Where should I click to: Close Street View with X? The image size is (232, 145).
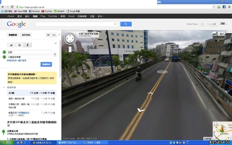(231, 32)
